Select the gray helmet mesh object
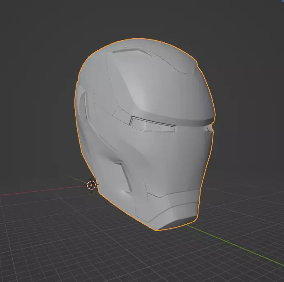The image size is (284, 282). (145, 134)
